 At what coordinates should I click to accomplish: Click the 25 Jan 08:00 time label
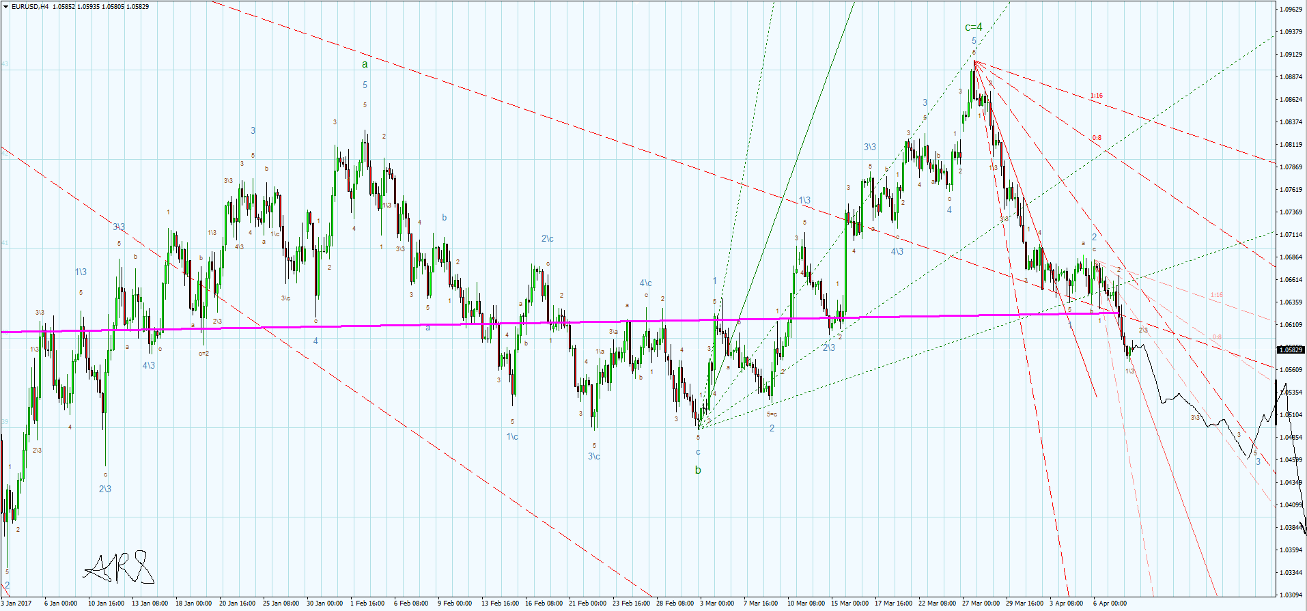click(x=281, y=603)
